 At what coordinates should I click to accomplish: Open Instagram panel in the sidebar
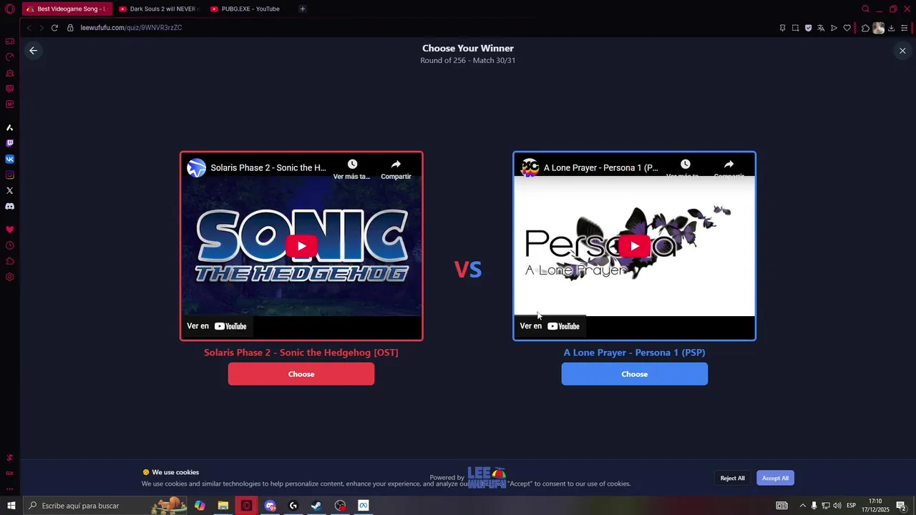pos(10,175)
